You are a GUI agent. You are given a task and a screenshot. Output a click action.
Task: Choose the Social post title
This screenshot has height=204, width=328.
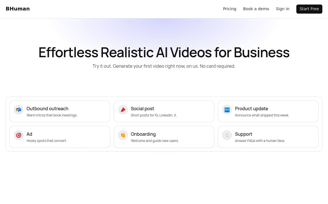click(142, 109)
